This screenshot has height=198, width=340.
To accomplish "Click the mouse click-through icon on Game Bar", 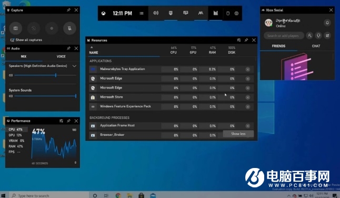I will tap(228, 14).
